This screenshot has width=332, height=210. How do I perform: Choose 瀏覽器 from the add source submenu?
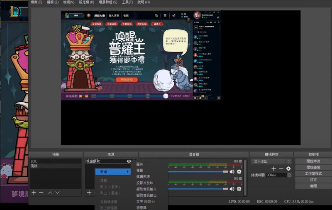tap(141, 208)
